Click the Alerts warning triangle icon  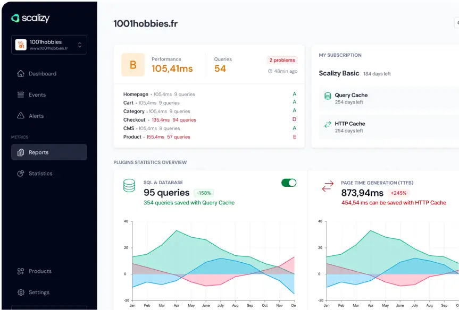(x=21, y=116)
